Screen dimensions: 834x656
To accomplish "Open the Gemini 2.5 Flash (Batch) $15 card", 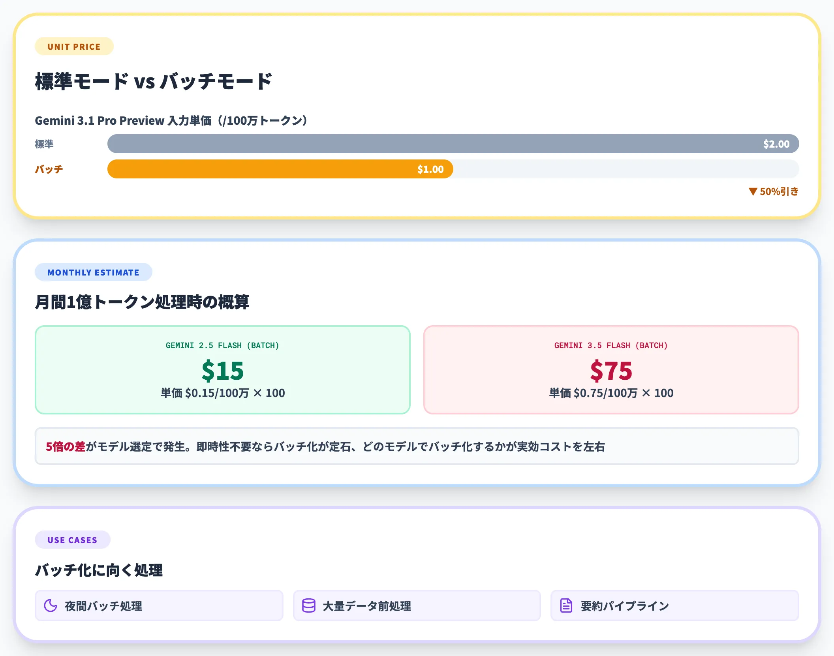I will coord(223,370).
